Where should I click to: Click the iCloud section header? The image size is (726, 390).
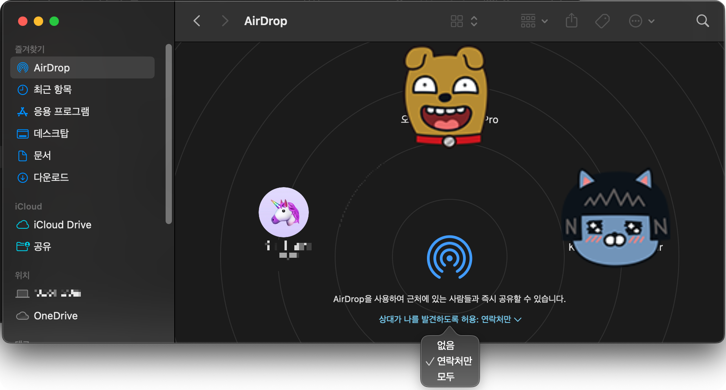28,206
